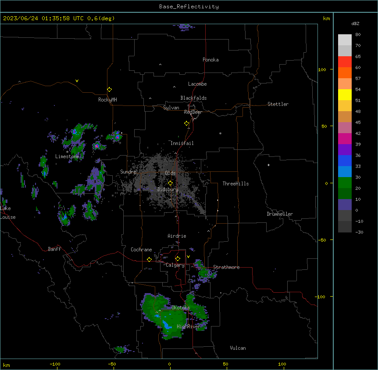Click the white asterisk marker east of Innisfail
Screen dimensions: 378x370
point(220,133)
